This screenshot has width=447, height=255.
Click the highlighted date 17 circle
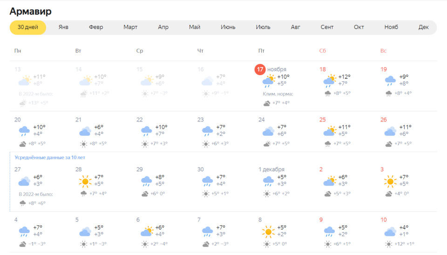click(x=260, y=69)
